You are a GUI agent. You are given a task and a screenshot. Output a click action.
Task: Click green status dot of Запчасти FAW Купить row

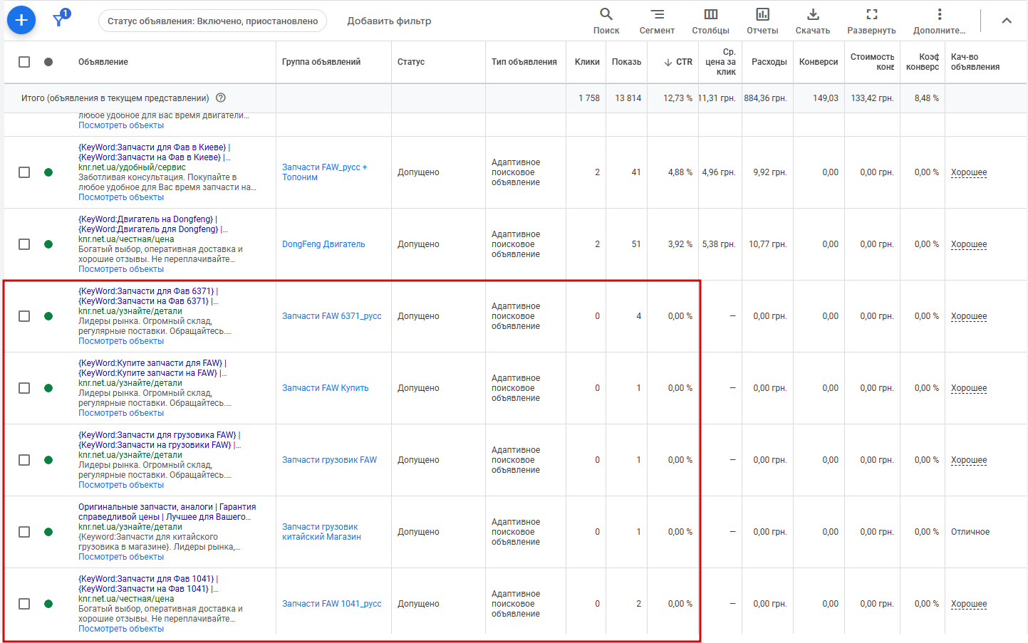48,388
